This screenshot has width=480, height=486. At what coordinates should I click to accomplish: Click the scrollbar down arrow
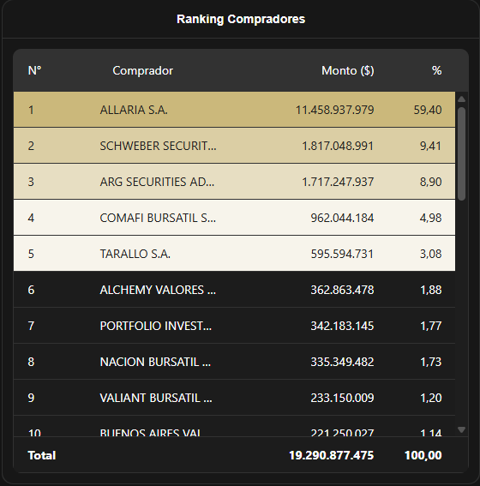[461, 429]
